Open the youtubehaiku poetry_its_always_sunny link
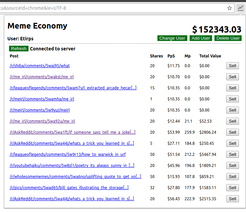The width and height of the screenshot is (246, 213). 72,166
